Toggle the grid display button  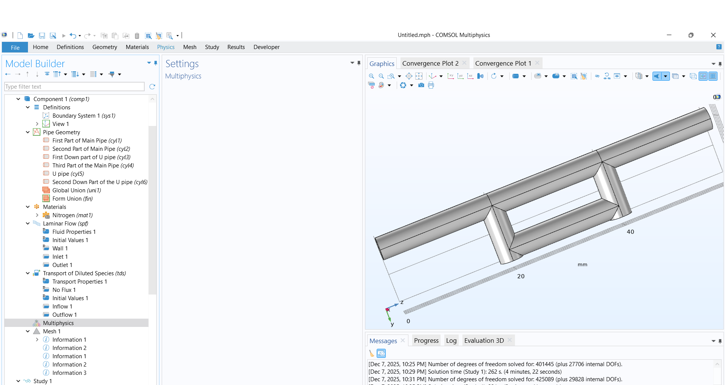pos(713,76)
